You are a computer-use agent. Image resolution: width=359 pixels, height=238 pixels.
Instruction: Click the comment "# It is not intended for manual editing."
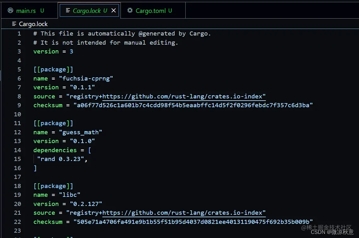(x=105, y=42)
